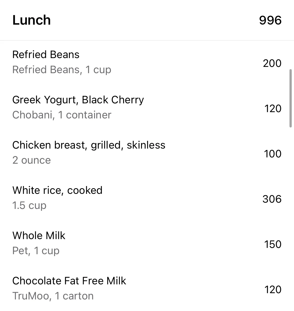
Task: Open Chicken breast, grilled, skinless entry
Action: (x=147, y=153)
